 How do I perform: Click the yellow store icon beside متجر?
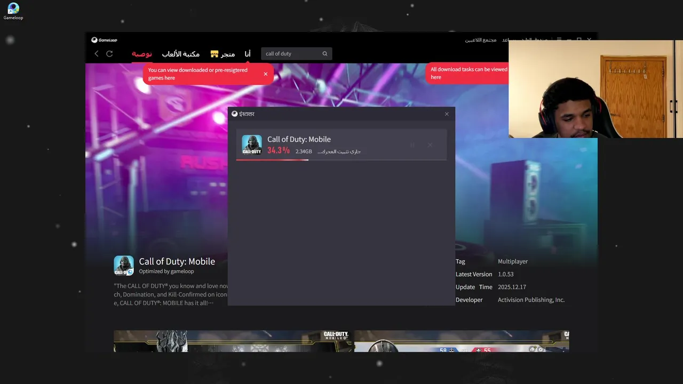point(215,54)
